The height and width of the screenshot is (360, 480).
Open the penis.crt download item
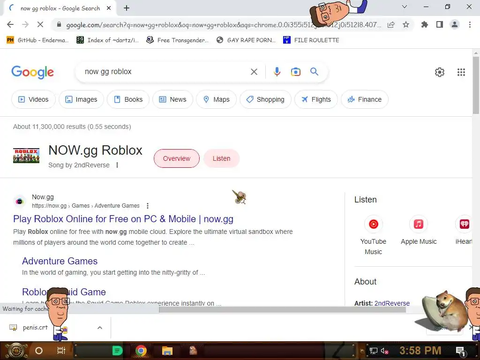35,328
